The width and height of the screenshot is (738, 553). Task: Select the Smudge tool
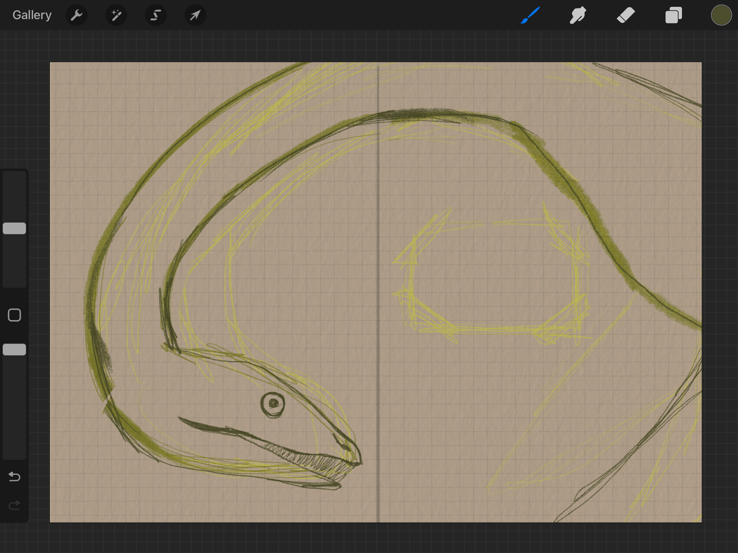click(x=578, y=15)
